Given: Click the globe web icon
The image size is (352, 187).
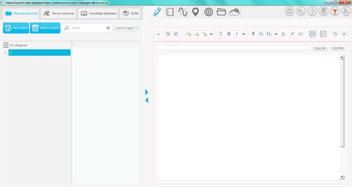Looking at the screenshot, I should pos(208,12).
